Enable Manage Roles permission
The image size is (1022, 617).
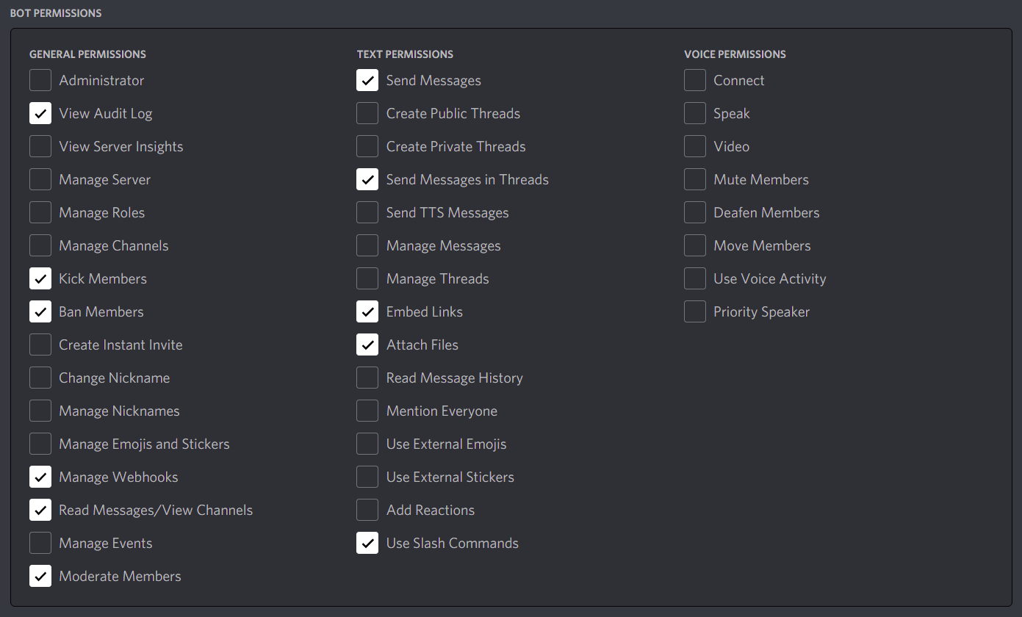tap(40, 212)
